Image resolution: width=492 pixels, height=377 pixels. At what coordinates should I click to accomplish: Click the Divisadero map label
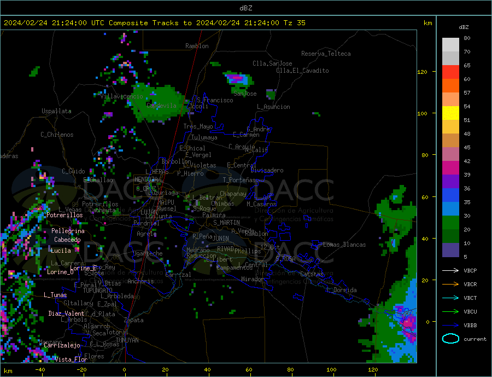coord(267,170)
